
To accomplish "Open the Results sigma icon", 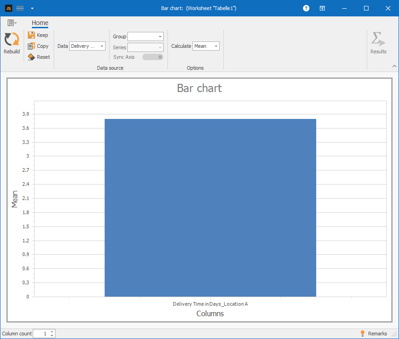I will tap(378, 40).
